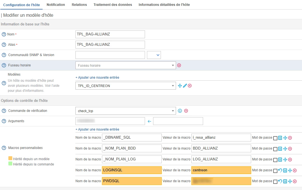Toggle Mot de passe checkbox for PWDSQL
This screenshot has width=302, height=190.
point(275,181)
